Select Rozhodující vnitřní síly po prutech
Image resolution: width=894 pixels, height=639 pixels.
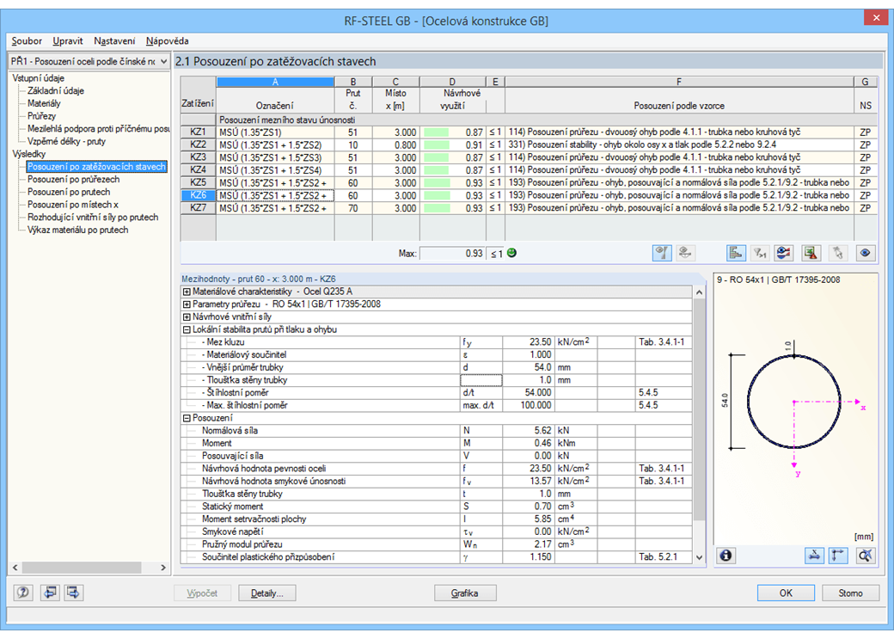[93, 217]
